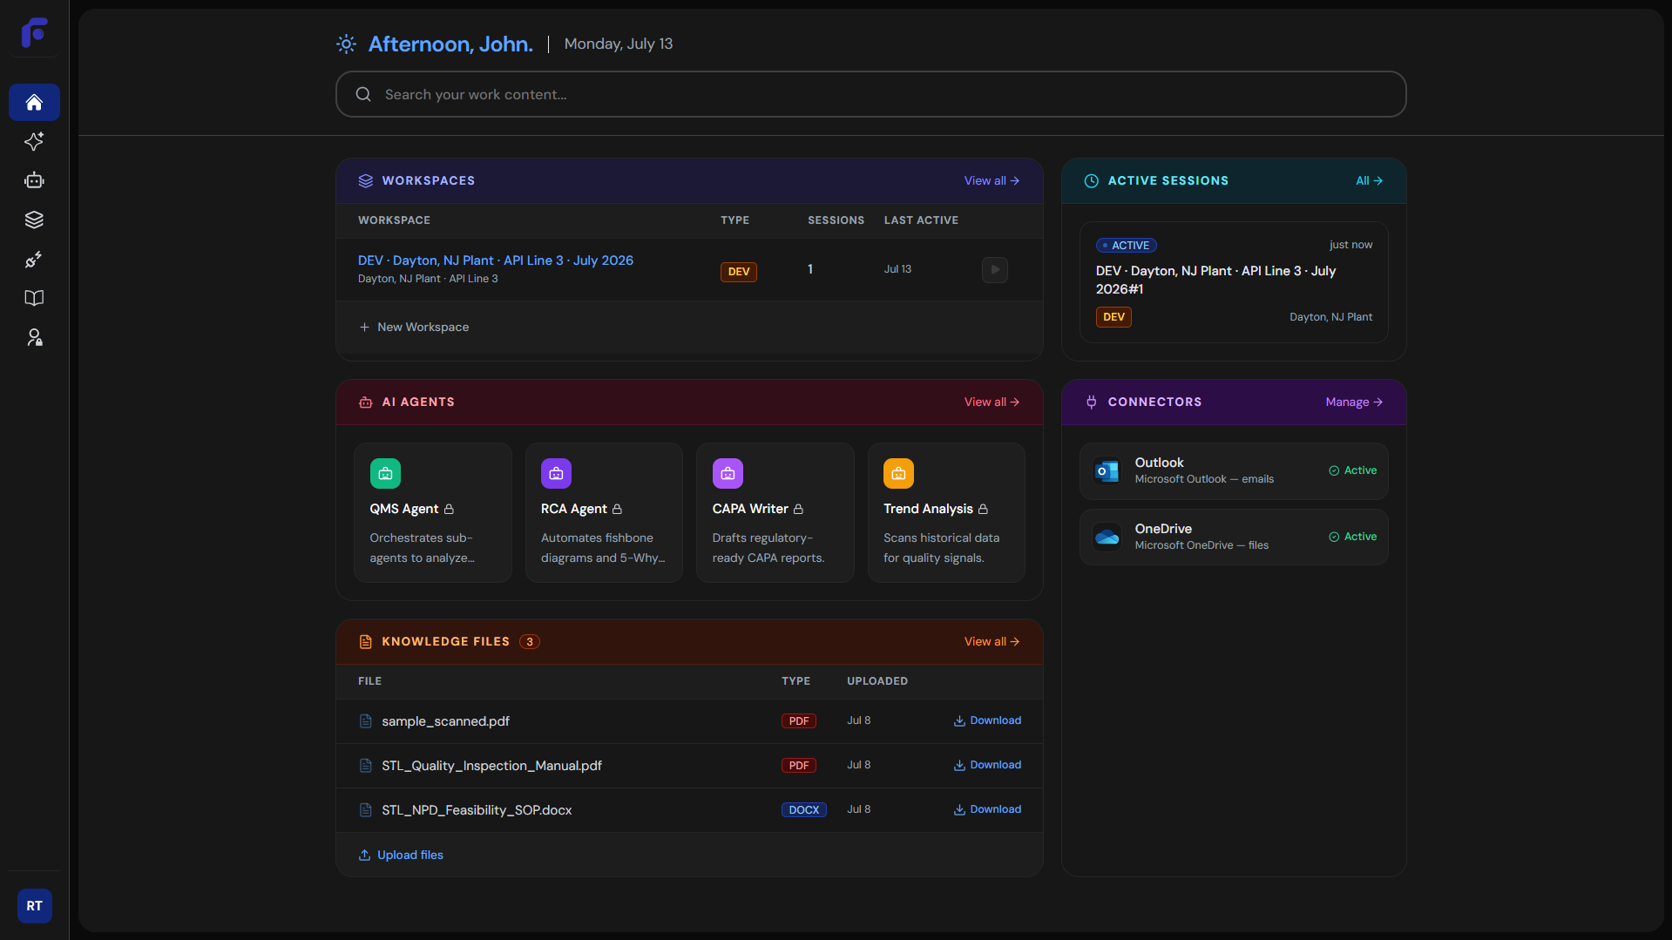Select the Outlook connector row
The image size is (1672, 940).
pos(1234,471)
